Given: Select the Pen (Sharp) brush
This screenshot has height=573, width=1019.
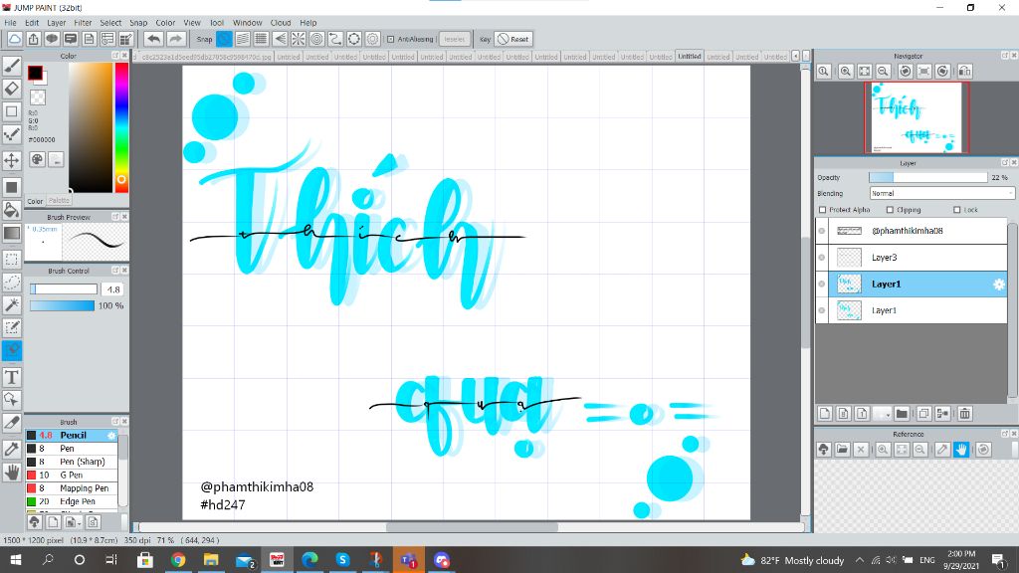Looking at the screenshot, I should pyautogui.click(x=72, y=462).
